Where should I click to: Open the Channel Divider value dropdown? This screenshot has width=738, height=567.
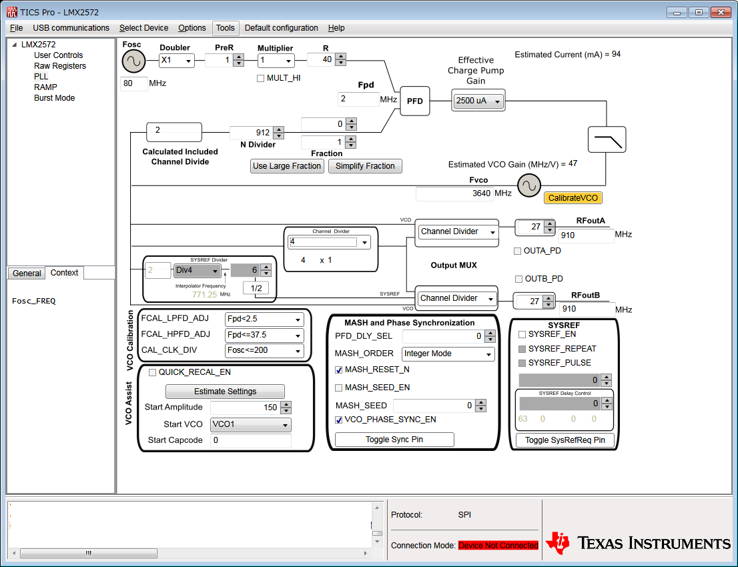[x=329, y=242]
